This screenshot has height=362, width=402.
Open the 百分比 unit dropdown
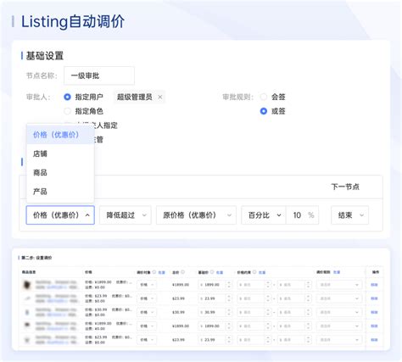point(264,215)
